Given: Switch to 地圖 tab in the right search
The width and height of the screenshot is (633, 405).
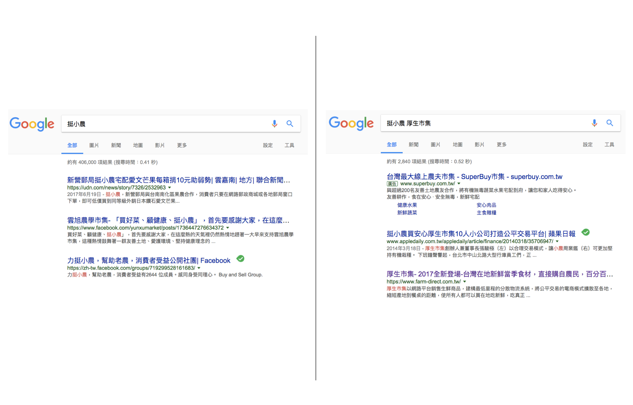Looking at the screenshot, I should [x=458, y=145].
